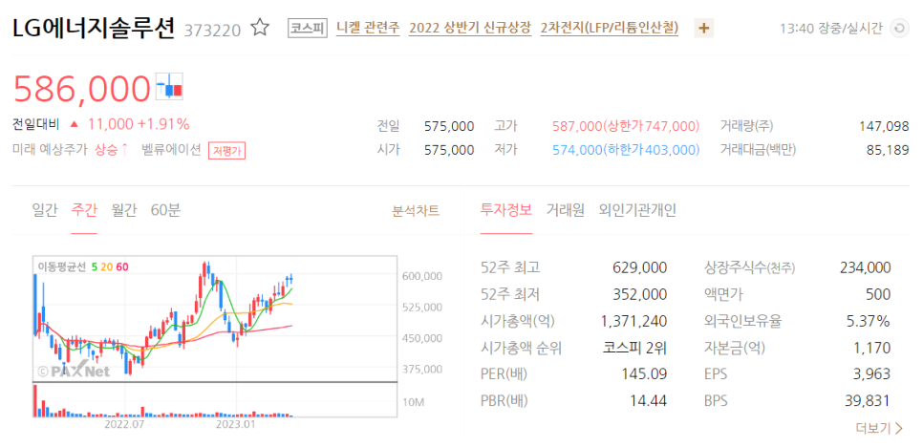Open the 2022 상반기 신규상장 theme link
Viewport: 923px width, 447px height.
[x=470, y=28]
